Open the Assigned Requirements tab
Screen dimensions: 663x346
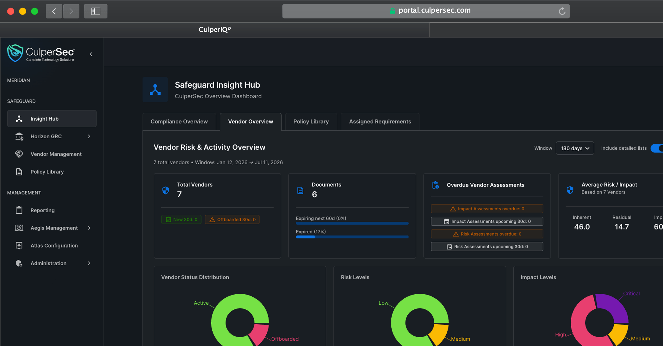coord(380,122)
